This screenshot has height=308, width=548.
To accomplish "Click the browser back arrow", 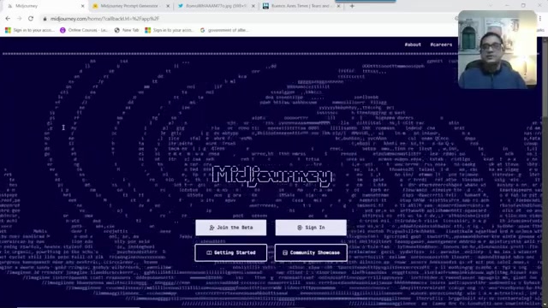I will tap(8, 19).
